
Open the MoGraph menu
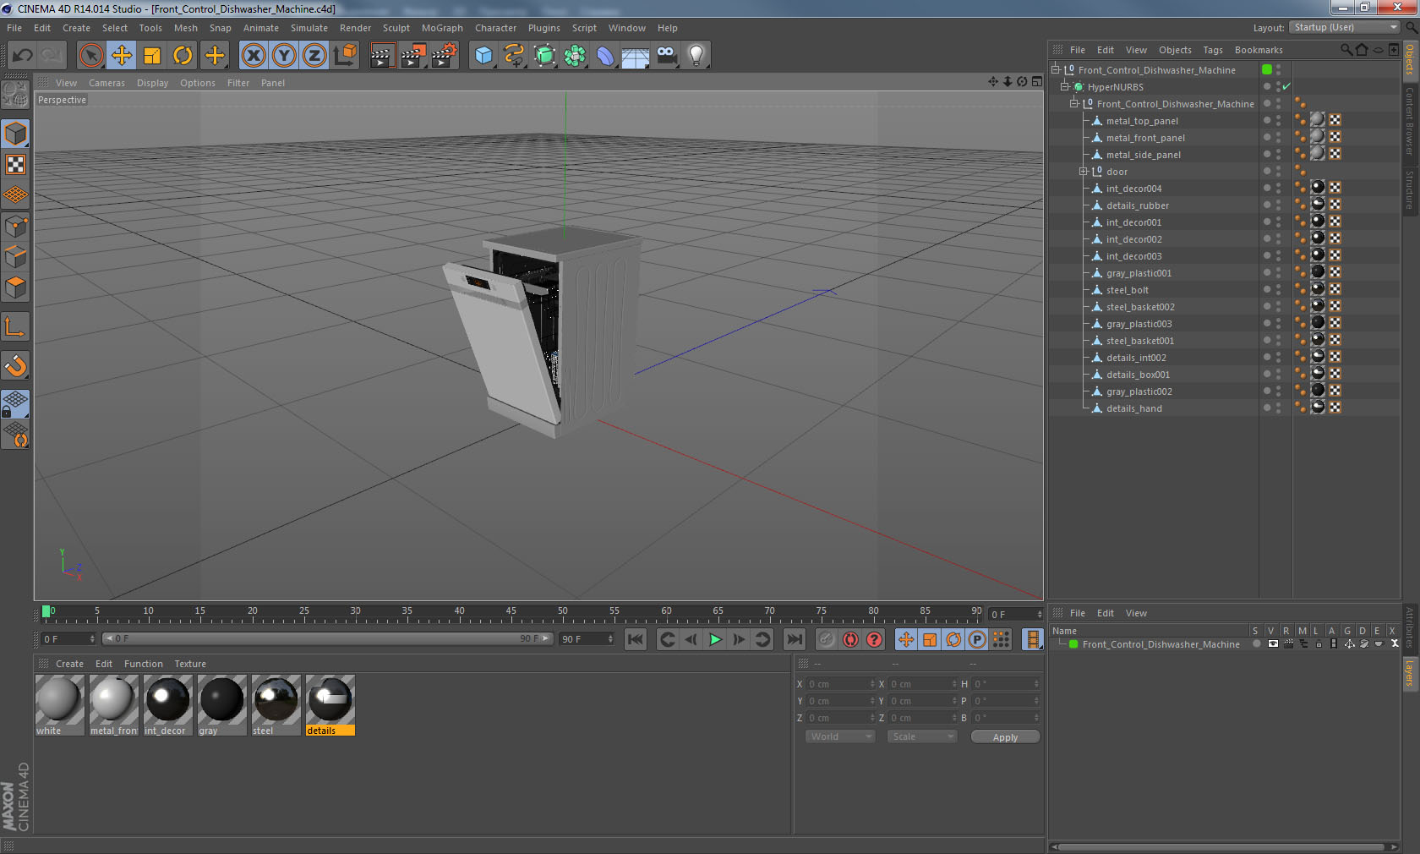[442, 28]
